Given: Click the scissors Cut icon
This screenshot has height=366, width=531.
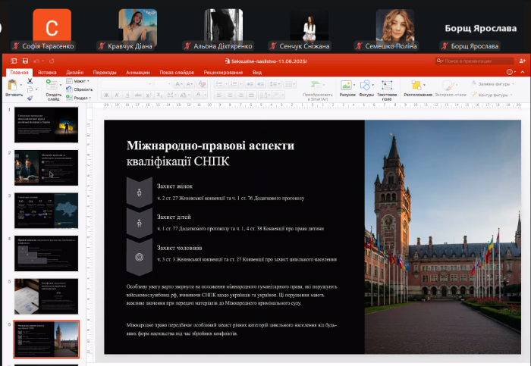Looking at the screenshot, I should [30, 80].
